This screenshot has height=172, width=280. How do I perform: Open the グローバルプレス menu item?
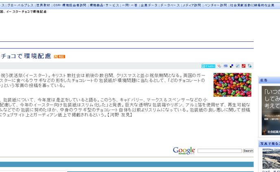(x=20, y=5)
